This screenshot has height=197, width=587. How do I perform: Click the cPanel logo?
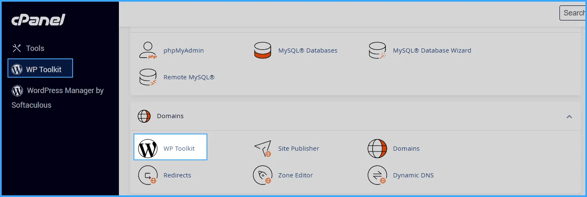click(x=38, y=20)
